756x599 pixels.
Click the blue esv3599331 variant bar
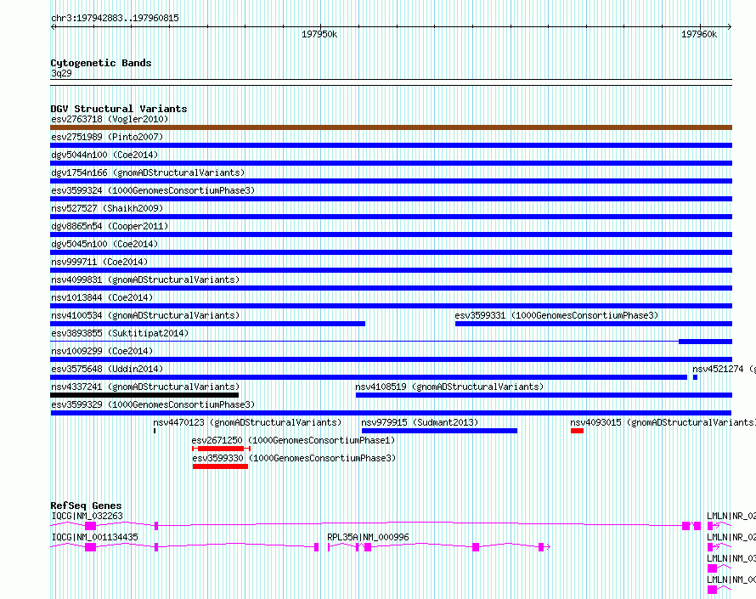[594, 324]
